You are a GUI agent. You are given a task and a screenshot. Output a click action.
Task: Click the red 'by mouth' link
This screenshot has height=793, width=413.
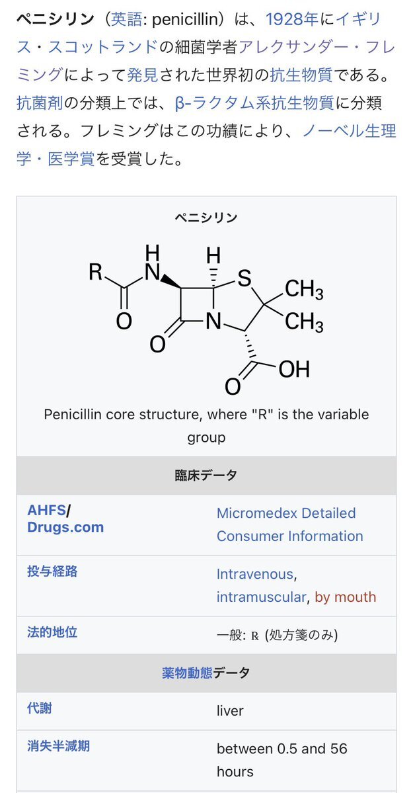(345, 597)
